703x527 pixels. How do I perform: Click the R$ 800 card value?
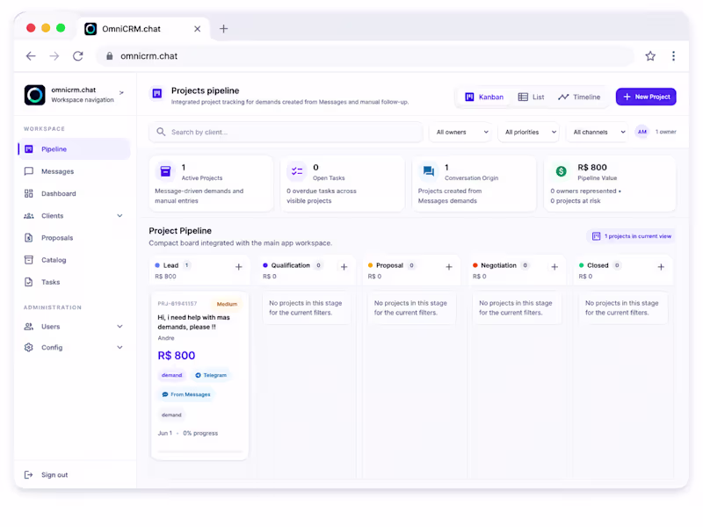click(x=177, y=356)
